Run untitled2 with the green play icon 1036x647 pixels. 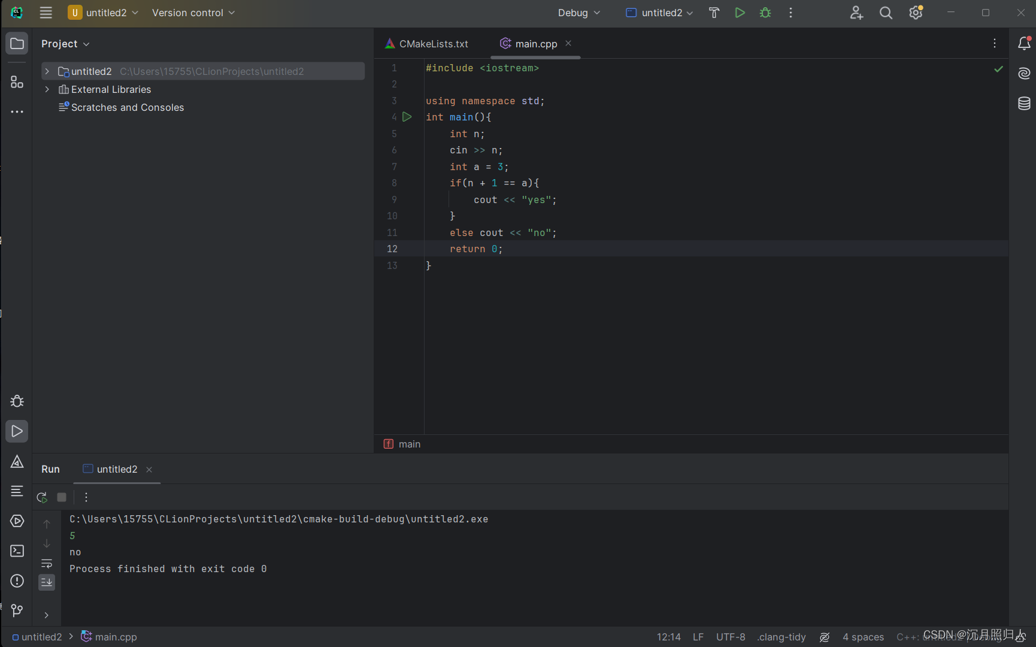pyautogui.click(x=740, y=13)
